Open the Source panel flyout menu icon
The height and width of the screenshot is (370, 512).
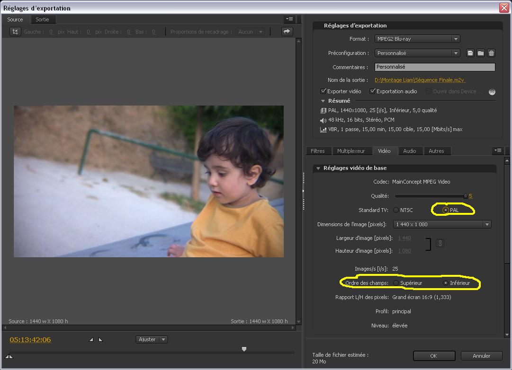click(x=289, y=19)
